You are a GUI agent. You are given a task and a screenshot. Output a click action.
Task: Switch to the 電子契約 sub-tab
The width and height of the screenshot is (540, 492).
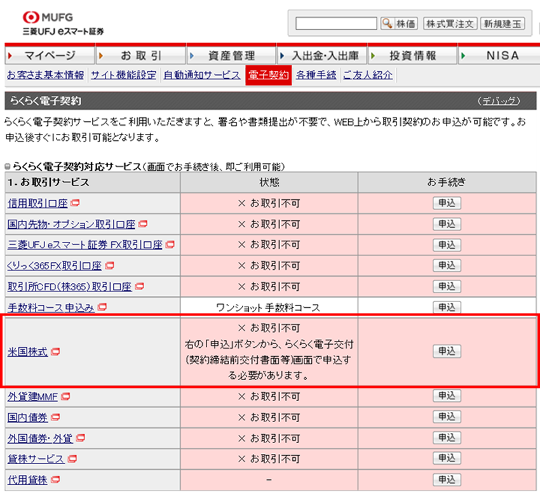click(268, 75)
